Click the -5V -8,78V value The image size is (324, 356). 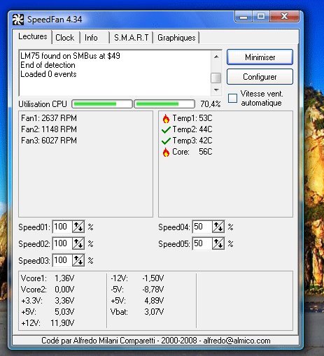pos(153,290)
